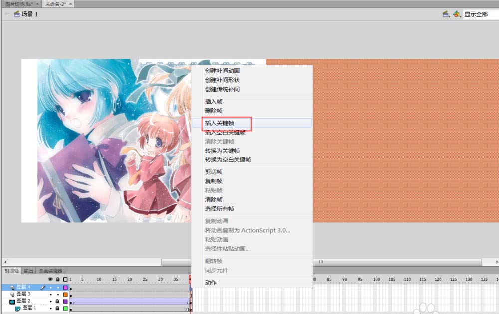Open the 输出 panel tab
The image size is (499, 314).
click(28, 271)
